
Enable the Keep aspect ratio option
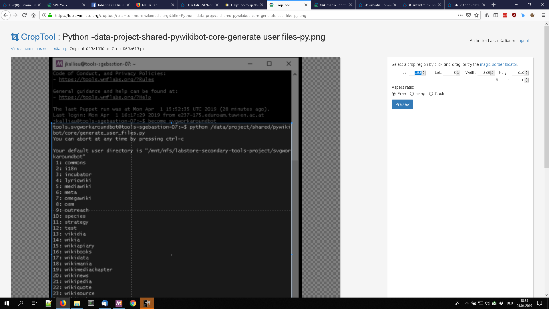tap(412, 94)
